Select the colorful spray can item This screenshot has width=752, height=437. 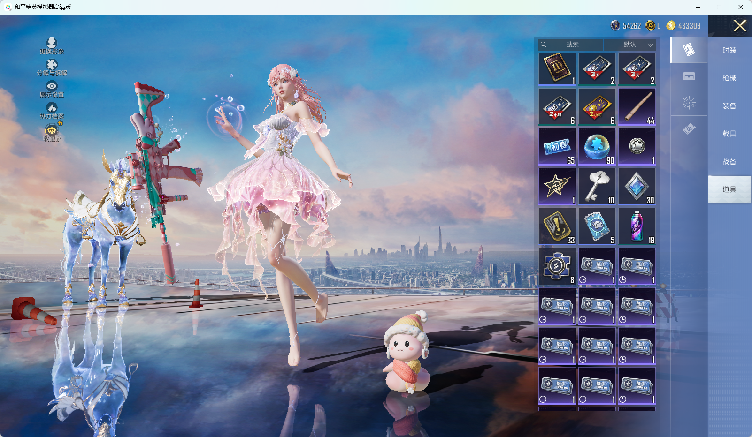(x=637, y=227)
